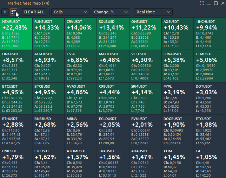Open the Change, % dropdown
Image resolution: width=226 pixels, height=178 pixels.
click(111, 12)
